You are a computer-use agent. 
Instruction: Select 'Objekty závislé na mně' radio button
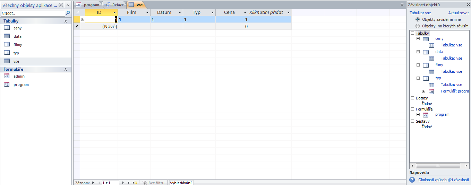coord(418,19)
